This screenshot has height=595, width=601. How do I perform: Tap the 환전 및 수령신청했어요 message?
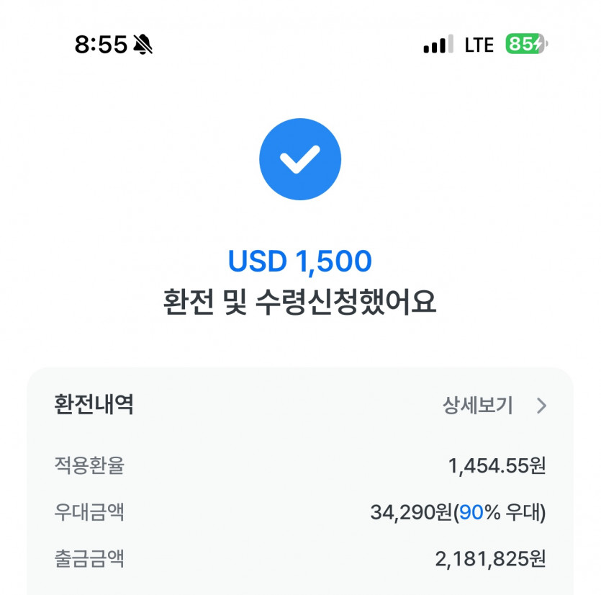click(299, 302)
